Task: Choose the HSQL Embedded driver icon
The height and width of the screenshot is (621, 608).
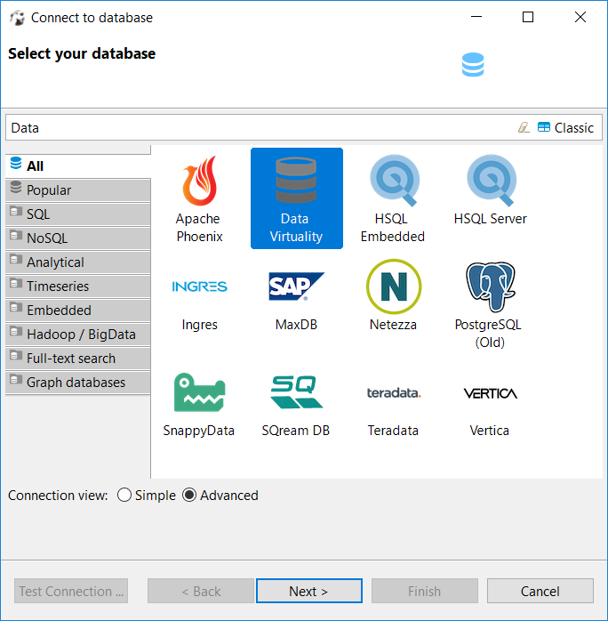Action: 393,181
